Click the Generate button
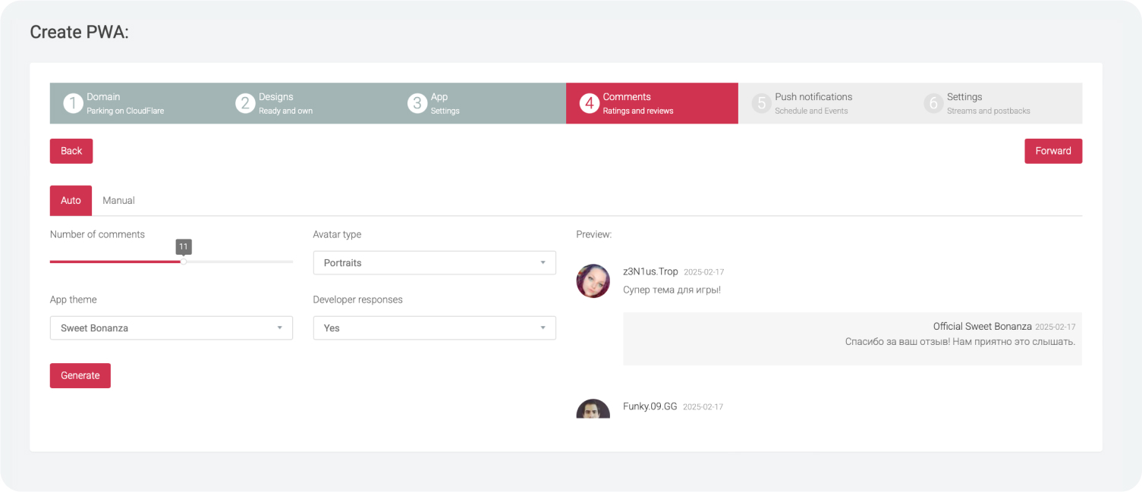 [80, 376]
